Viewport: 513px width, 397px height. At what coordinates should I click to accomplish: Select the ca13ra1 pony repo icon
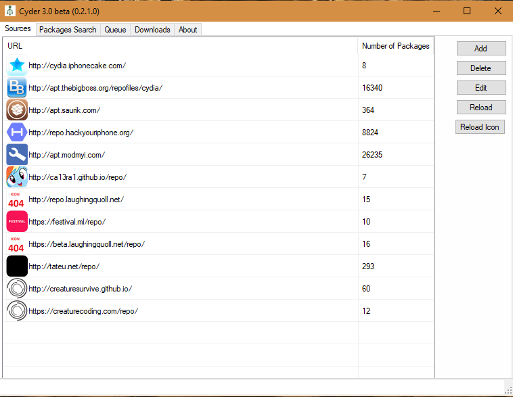[x=17, y=177]
